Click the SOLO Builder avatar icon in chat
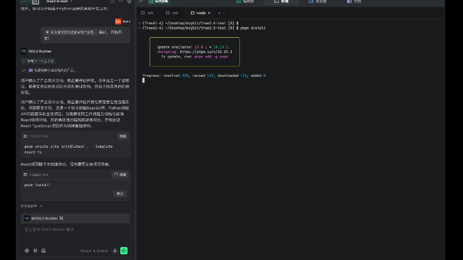This screenshot has height=260, width=463. click(24, 51)
